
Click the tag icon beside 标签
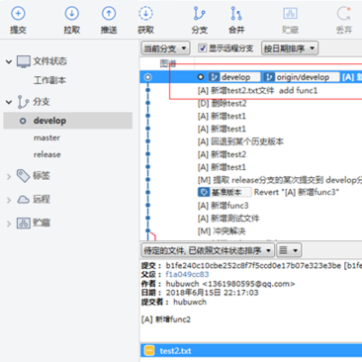pyautogui.click(x=24, y=176)
